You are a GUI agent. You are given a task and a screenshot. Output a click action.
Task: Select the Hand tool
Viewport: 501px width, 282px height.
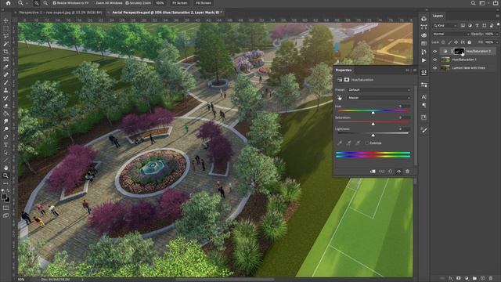(5, 168)
